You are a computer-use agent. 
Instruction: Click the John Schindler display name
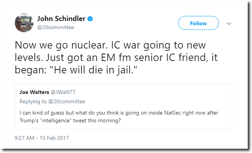61,19
